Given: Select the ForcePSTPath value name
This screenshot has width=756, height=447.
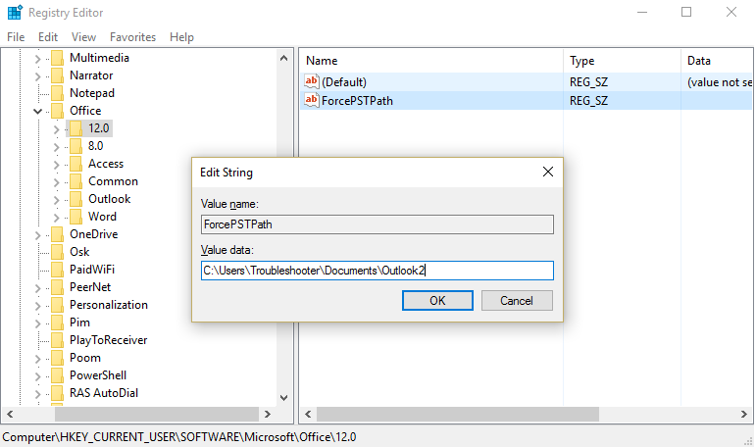Looking at the screenshot, I should pos(357,101).
